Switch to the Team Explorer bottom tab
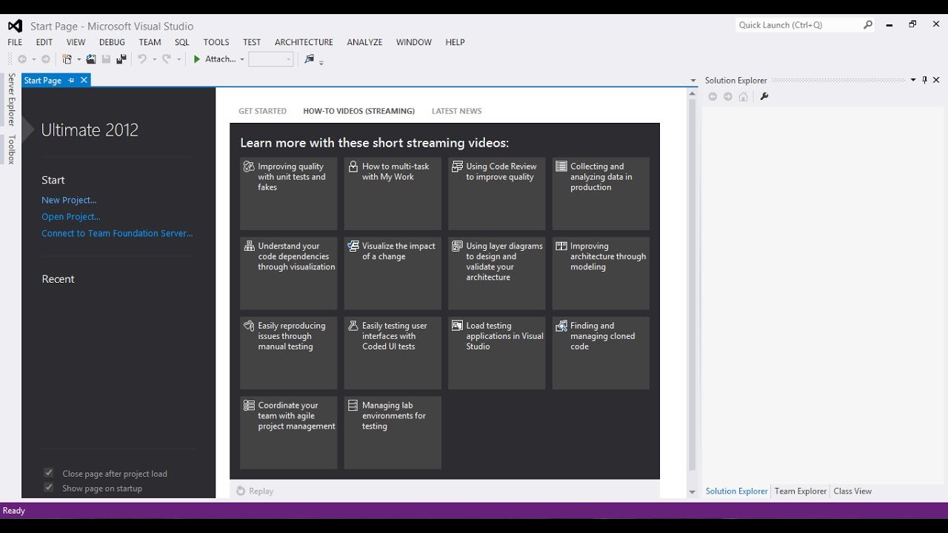Image resolution: width=948 pixels, height=533 pixels. click(801, 491)
